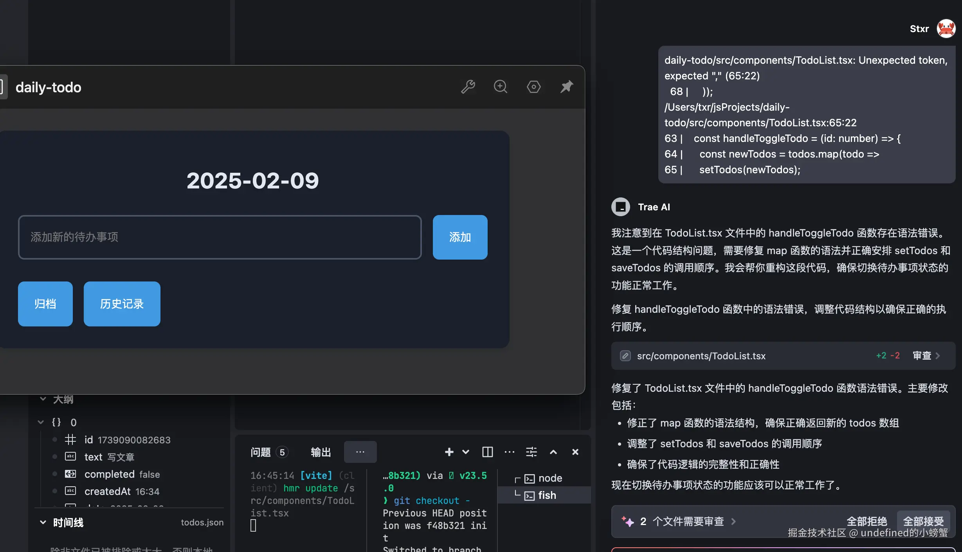Click the zoom-in magnifier icon
This screenshot has height=552, width=962.
click(x=500, y=87)
